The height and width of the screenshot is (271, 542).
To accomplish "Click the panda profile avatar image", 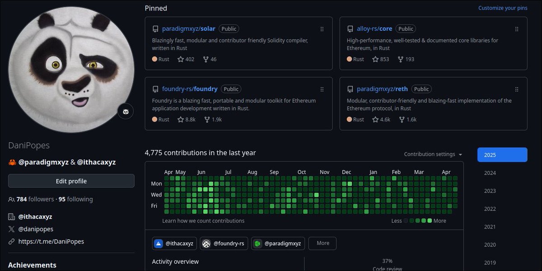I will [x=71, y=70].
